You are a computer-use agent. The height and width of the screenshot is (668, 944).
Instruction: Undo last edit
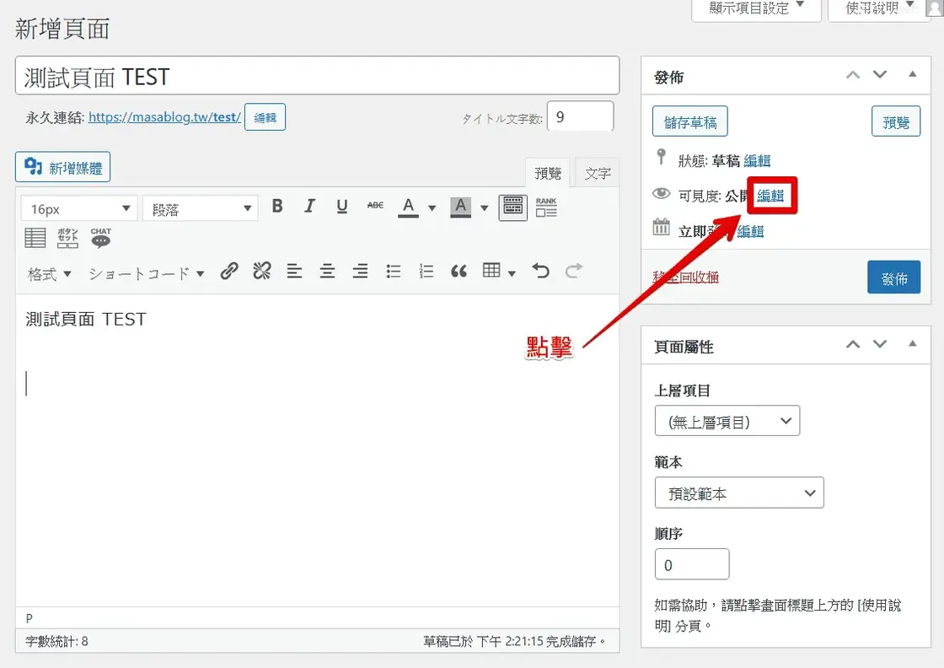click(540, 272)
